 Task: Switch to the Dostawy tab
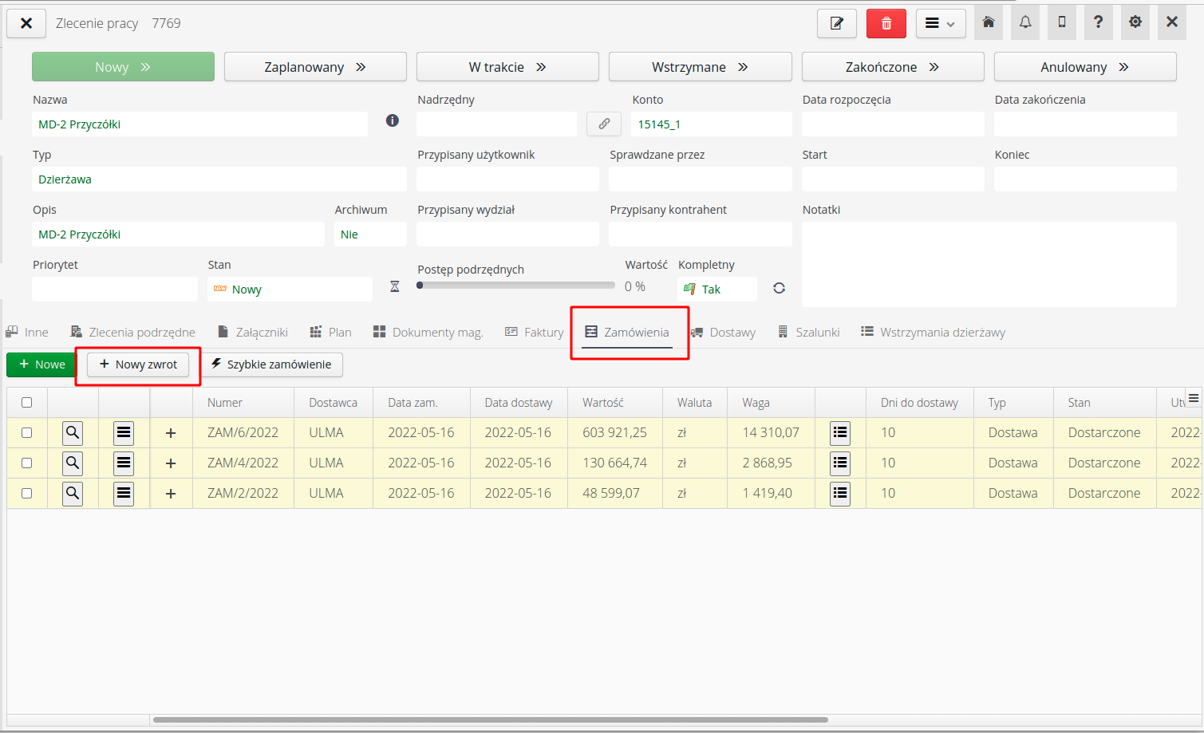pos(732,332)
